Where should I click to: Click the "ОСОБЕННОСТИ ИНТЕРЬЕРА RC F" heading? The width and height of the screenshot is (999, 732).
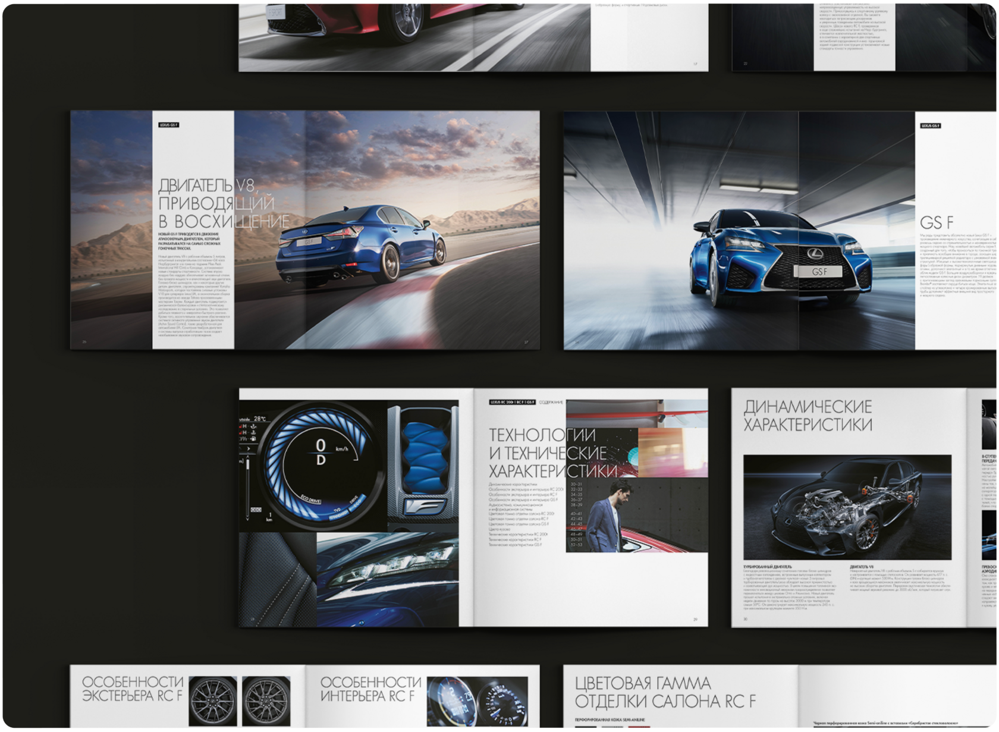pos(370,689)
